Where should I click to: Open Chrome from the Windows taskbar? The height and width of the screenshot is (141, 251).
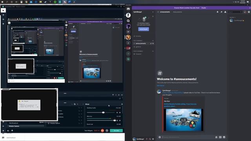click(26, 2)
